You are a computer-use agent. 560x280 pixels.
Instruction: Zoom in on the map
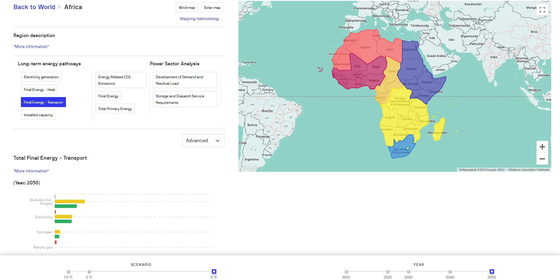[542, 147]
